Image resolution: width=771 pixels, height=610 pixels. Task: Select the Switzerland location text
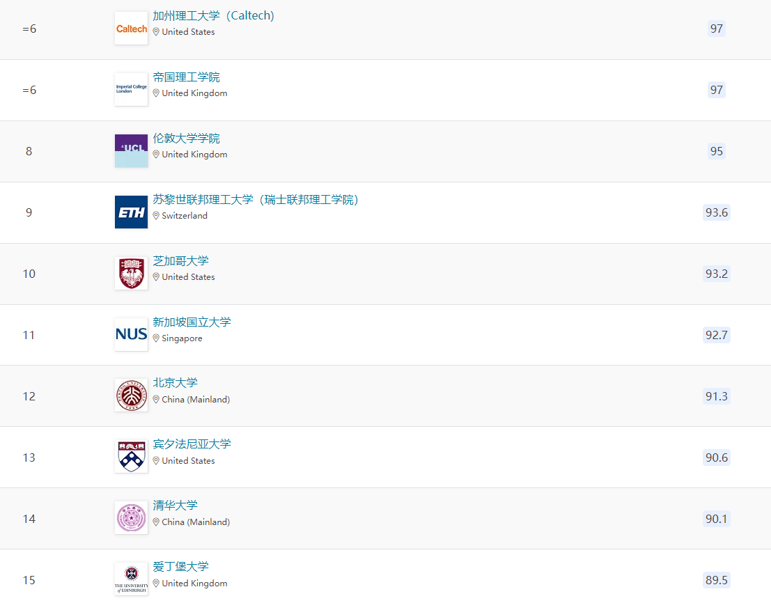(185, 216)
